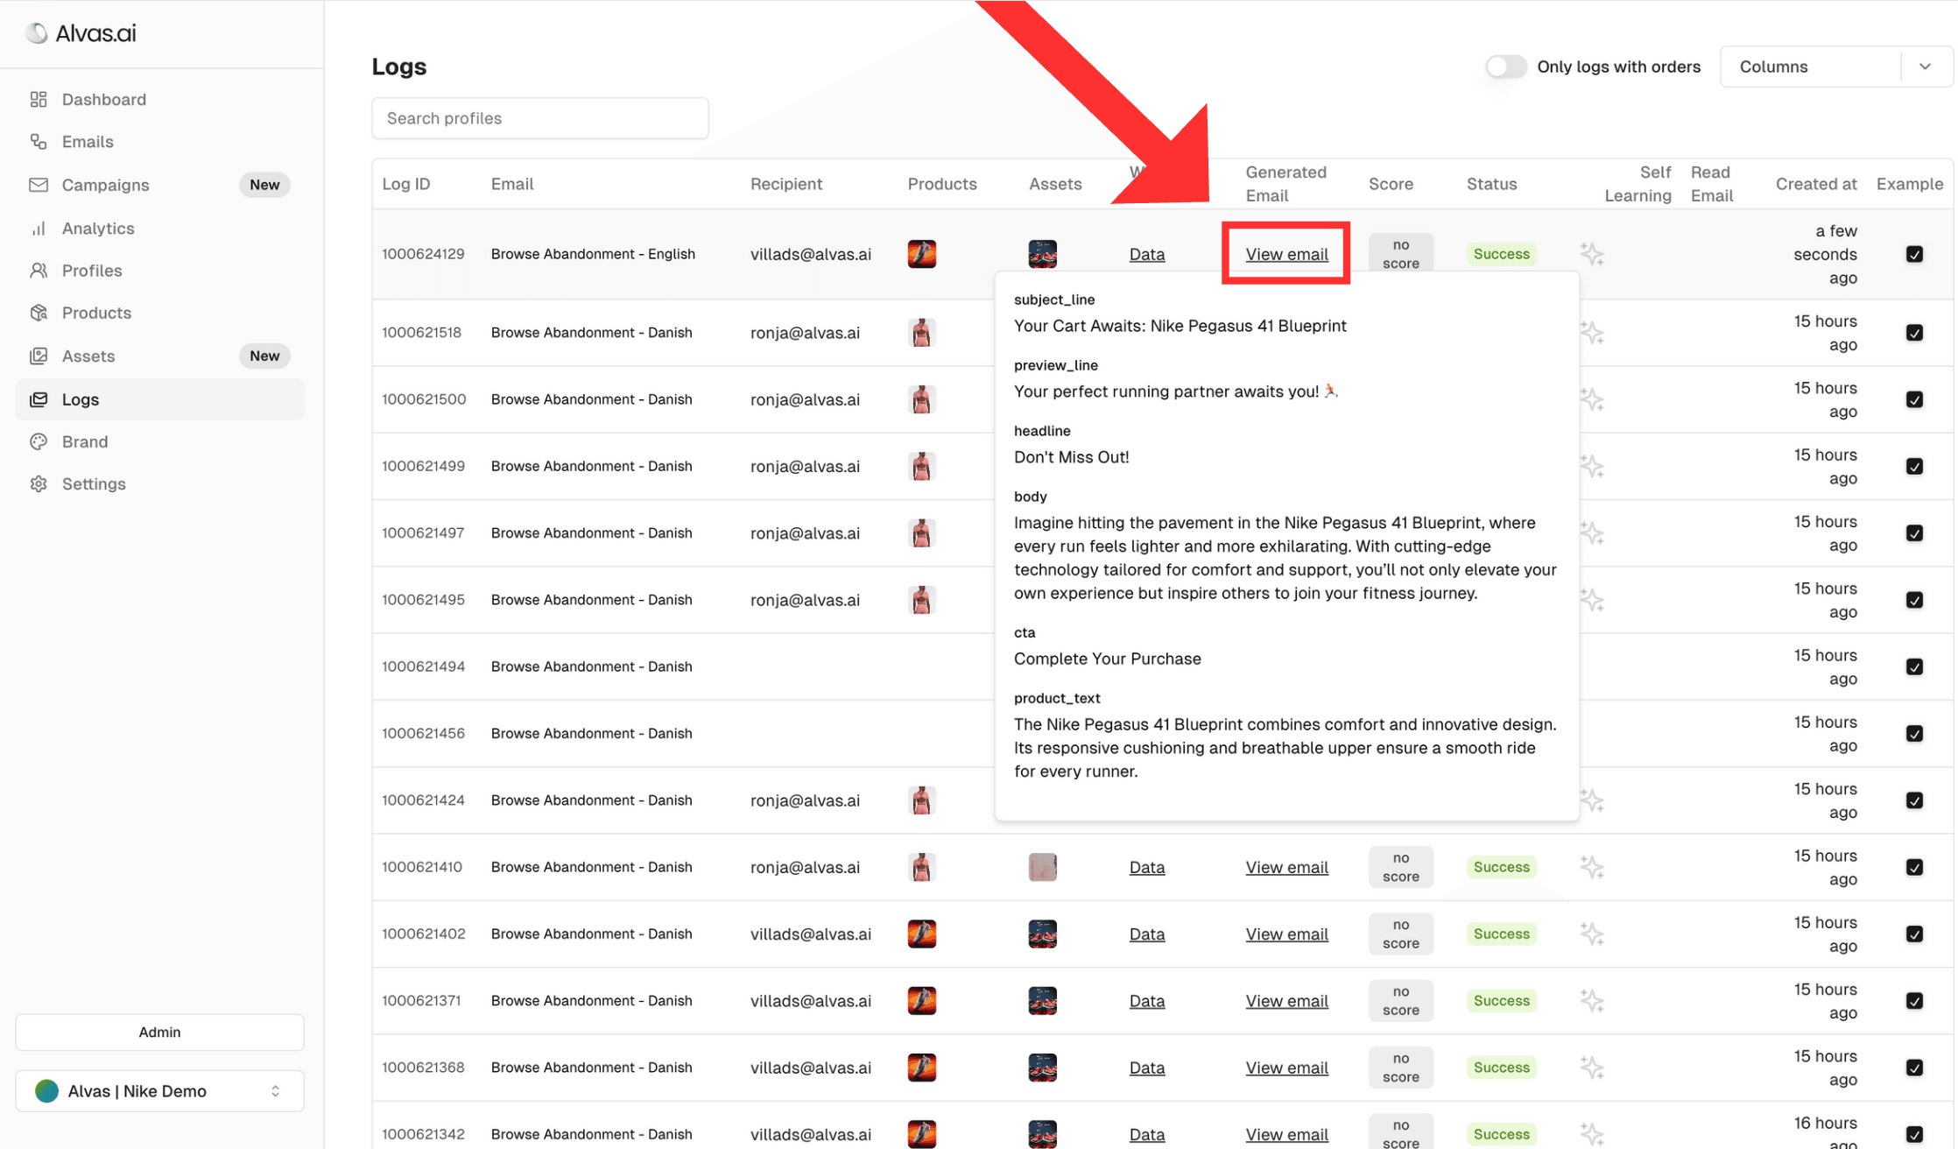Click the Columns chevron arrow

coord(1925,67)
